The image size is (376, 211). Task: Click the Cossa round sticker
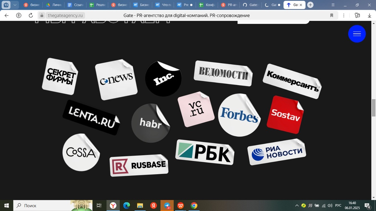pos(81,152)
